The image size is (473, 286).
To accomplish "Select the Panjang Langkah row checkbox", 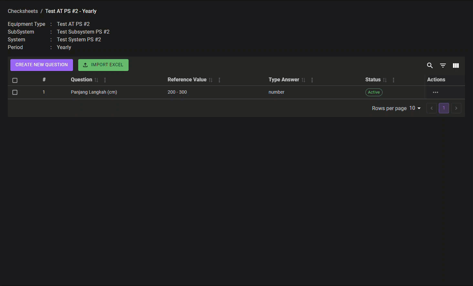I will [15, 92].
